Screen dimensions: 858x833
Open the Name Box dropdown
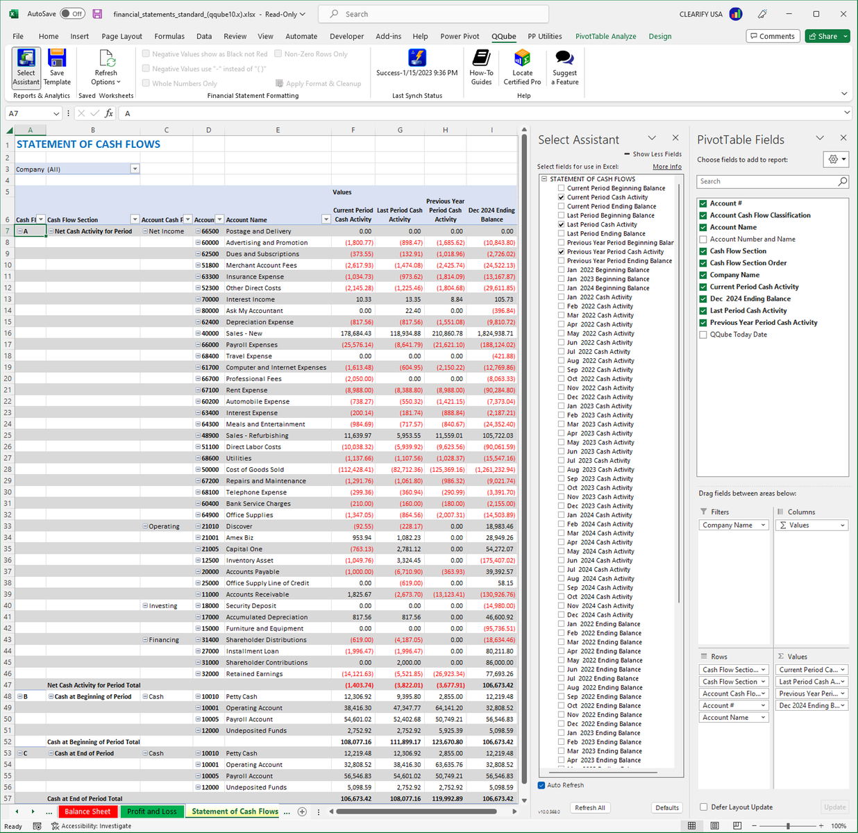pyautogui.click(x=56, y=113)
